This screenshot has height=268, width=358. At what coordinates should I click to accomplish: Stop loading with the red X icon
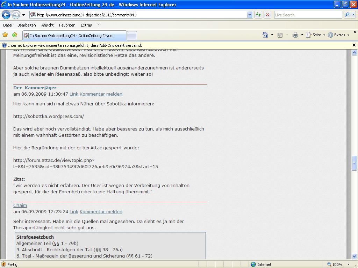click(x=267, y=15)
